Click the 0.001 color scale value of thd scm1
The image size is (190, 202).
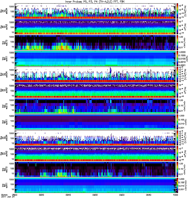181,128
